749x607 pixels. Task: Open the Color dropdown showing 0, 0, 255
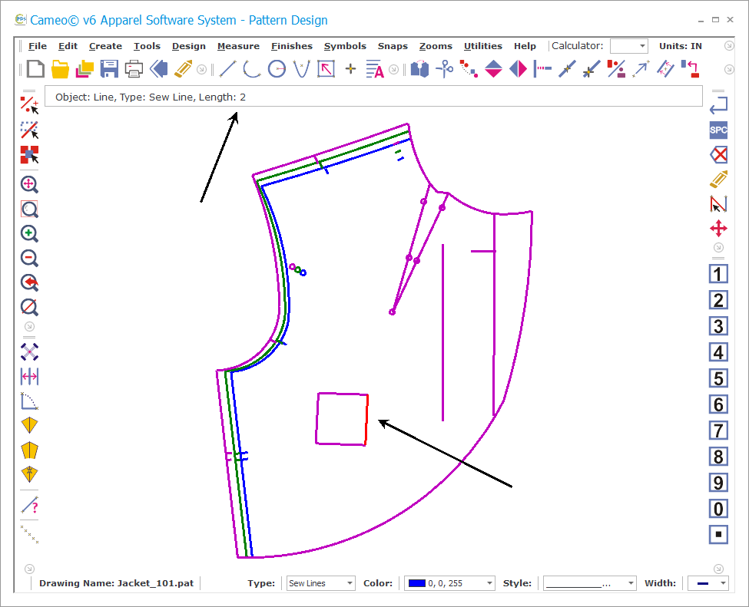449,583
